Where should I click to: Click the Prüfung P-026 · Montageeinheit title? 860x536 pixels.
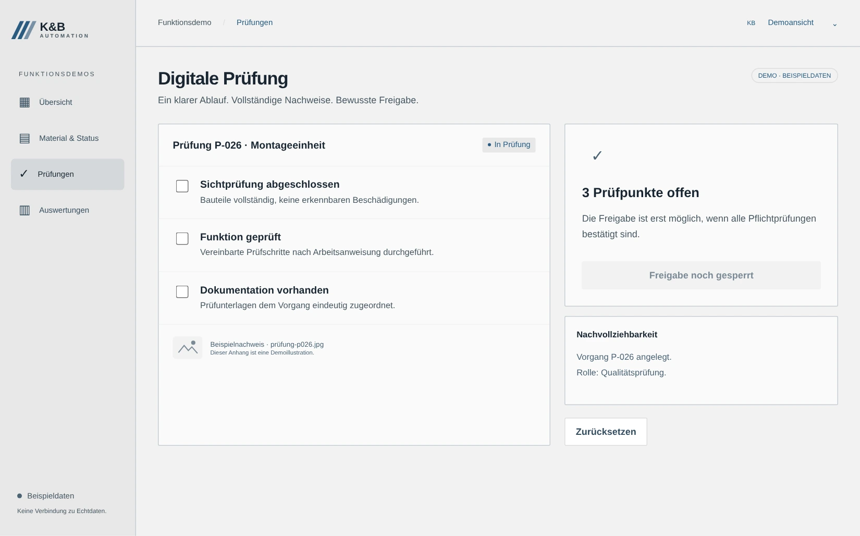tap(249, 145)
